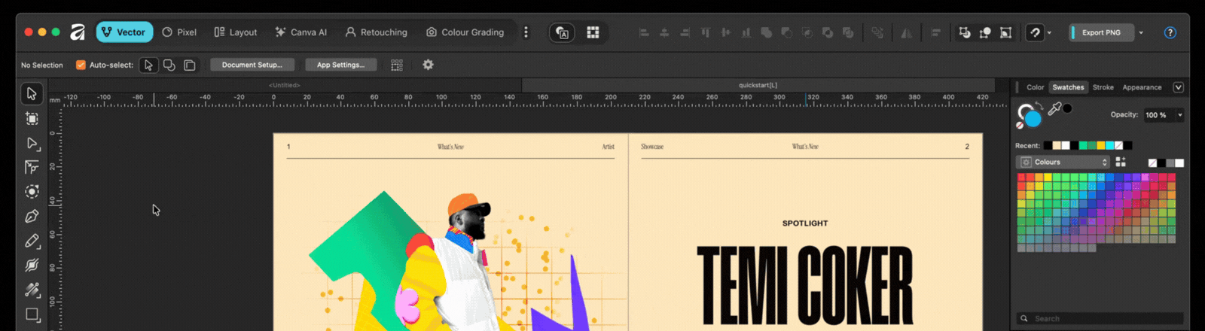Toggle the pixel grid view button
Screen dimensions: 1205x331
pos(593,32)
